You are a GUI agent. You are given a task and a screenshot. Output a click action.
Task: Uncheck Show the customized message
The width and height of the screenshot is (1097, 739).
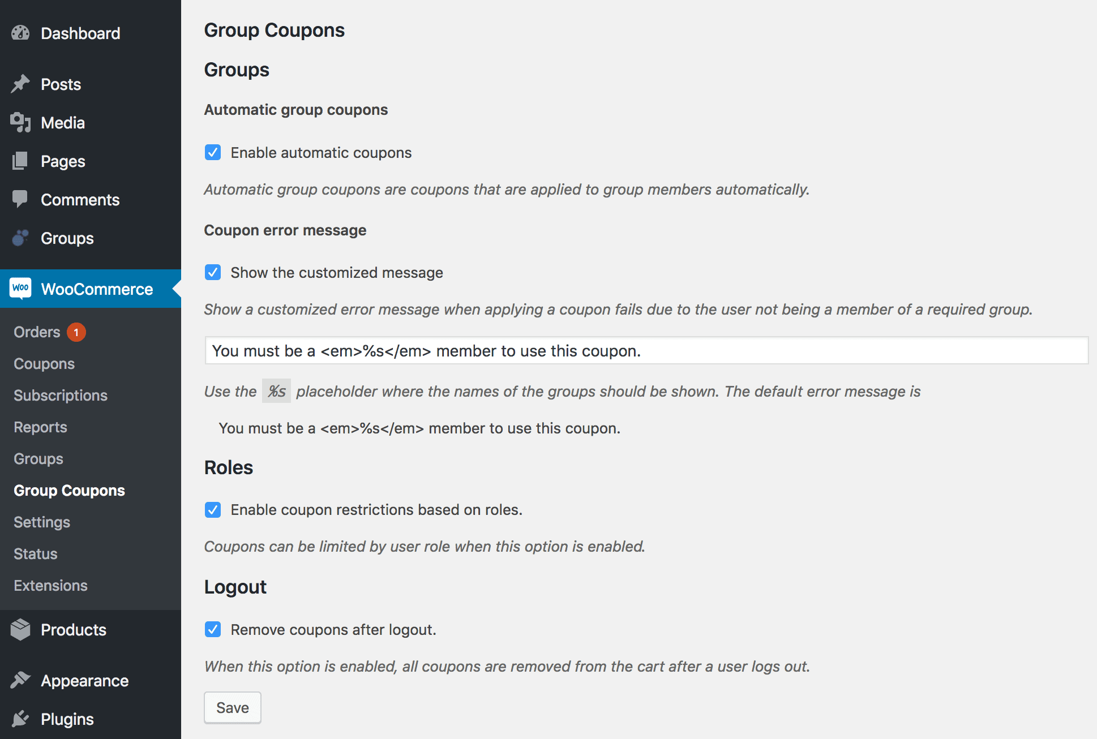(x=213, y=272)
